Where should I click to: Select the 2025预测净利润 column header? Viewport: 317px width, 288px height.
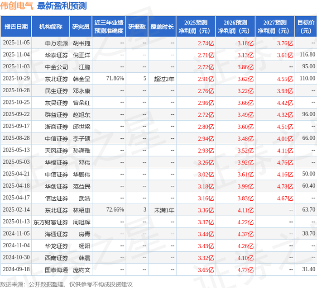coord(196,26)
